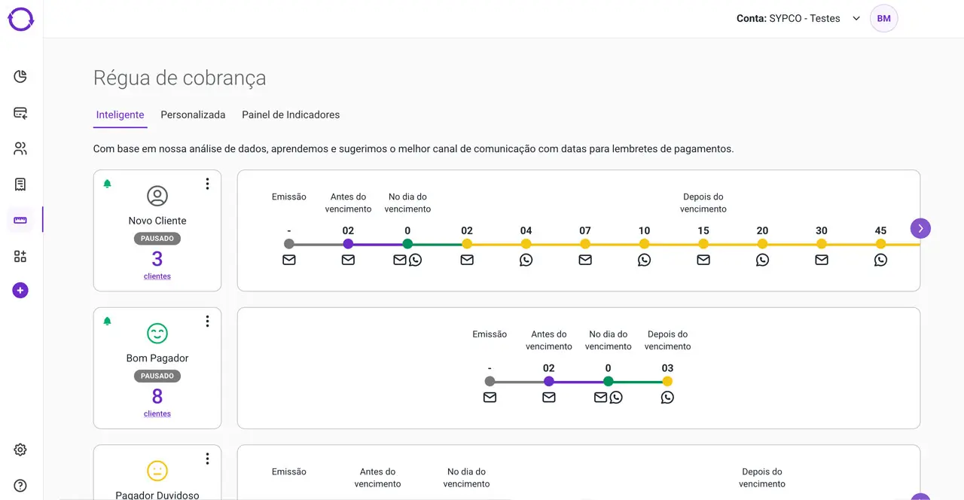Click the BM user avatar
Screen dimensions: 964x500
(x=883, y=19)
